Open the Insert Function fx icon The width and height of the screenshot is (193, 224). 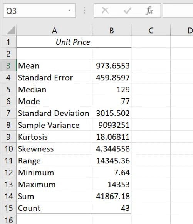click(149, 10)
